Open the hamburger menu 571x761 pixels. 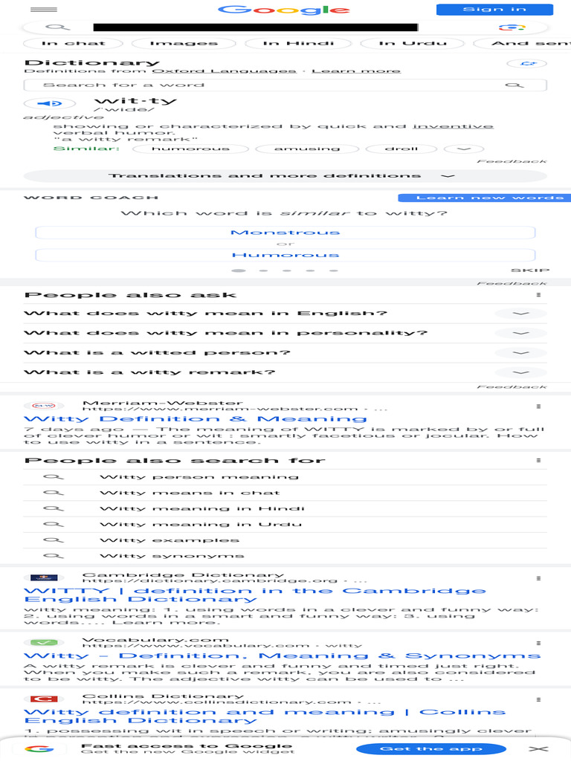pos(44,10)
